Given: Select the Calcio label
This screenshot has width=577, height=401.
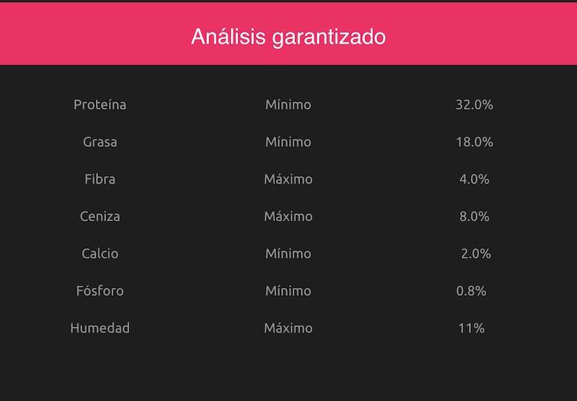Looking at the screenshot, I should (100, 253).
